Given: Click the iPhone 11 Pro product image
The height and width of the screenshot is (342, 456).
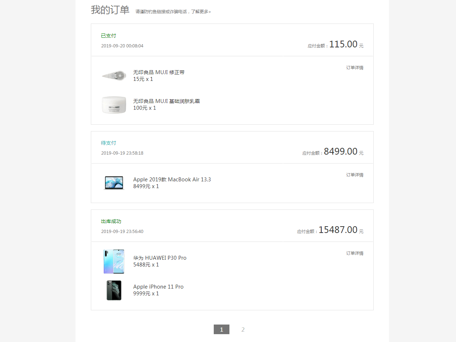Looking at the screenshot, I should 114,290.
